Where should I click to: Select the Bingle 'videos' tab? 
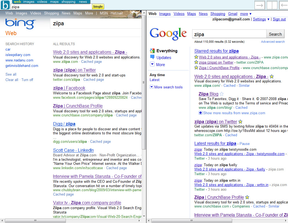(42, 2)
